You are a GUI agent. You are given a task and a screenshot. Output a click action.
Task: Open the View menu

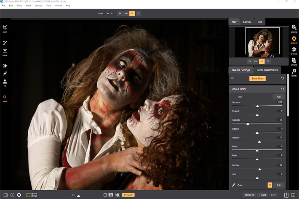pyautogui.click(x=48, y=5)
